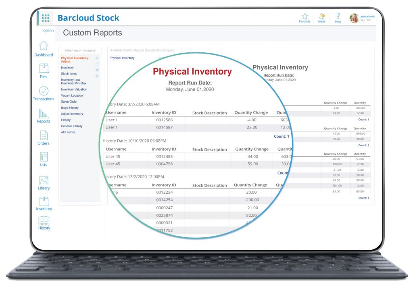Click quantity change value 201.00 in background report
Viewport: 413px width, 286px height.
point(337,186)
